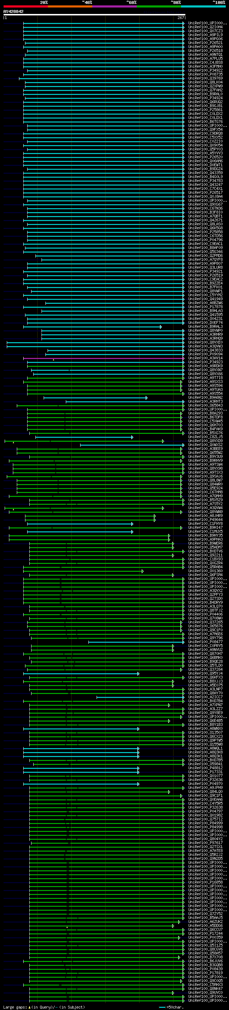Select hit UniRef100_A7PLU5
The width and height of the screenshot is (229, 1010).
pyautogui.click(x=205, y=58)
